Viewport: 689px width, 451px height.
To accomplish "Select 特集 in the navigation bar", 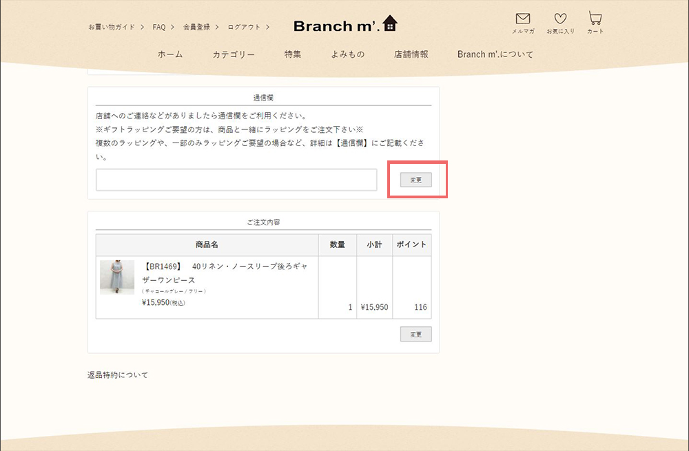I will [293, 54].
